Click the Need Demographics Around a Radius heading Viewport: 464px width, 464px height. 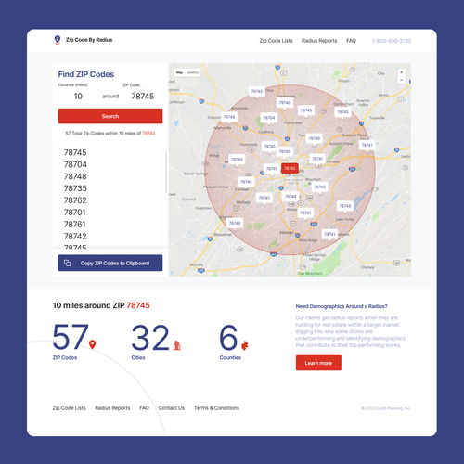pos(342,306)
